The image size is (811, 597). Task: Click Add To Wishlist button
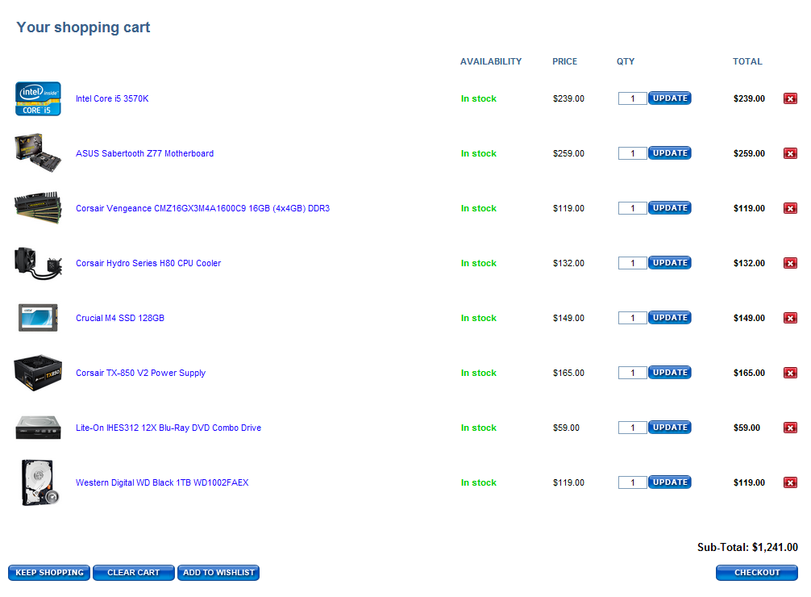click(218, 573)
